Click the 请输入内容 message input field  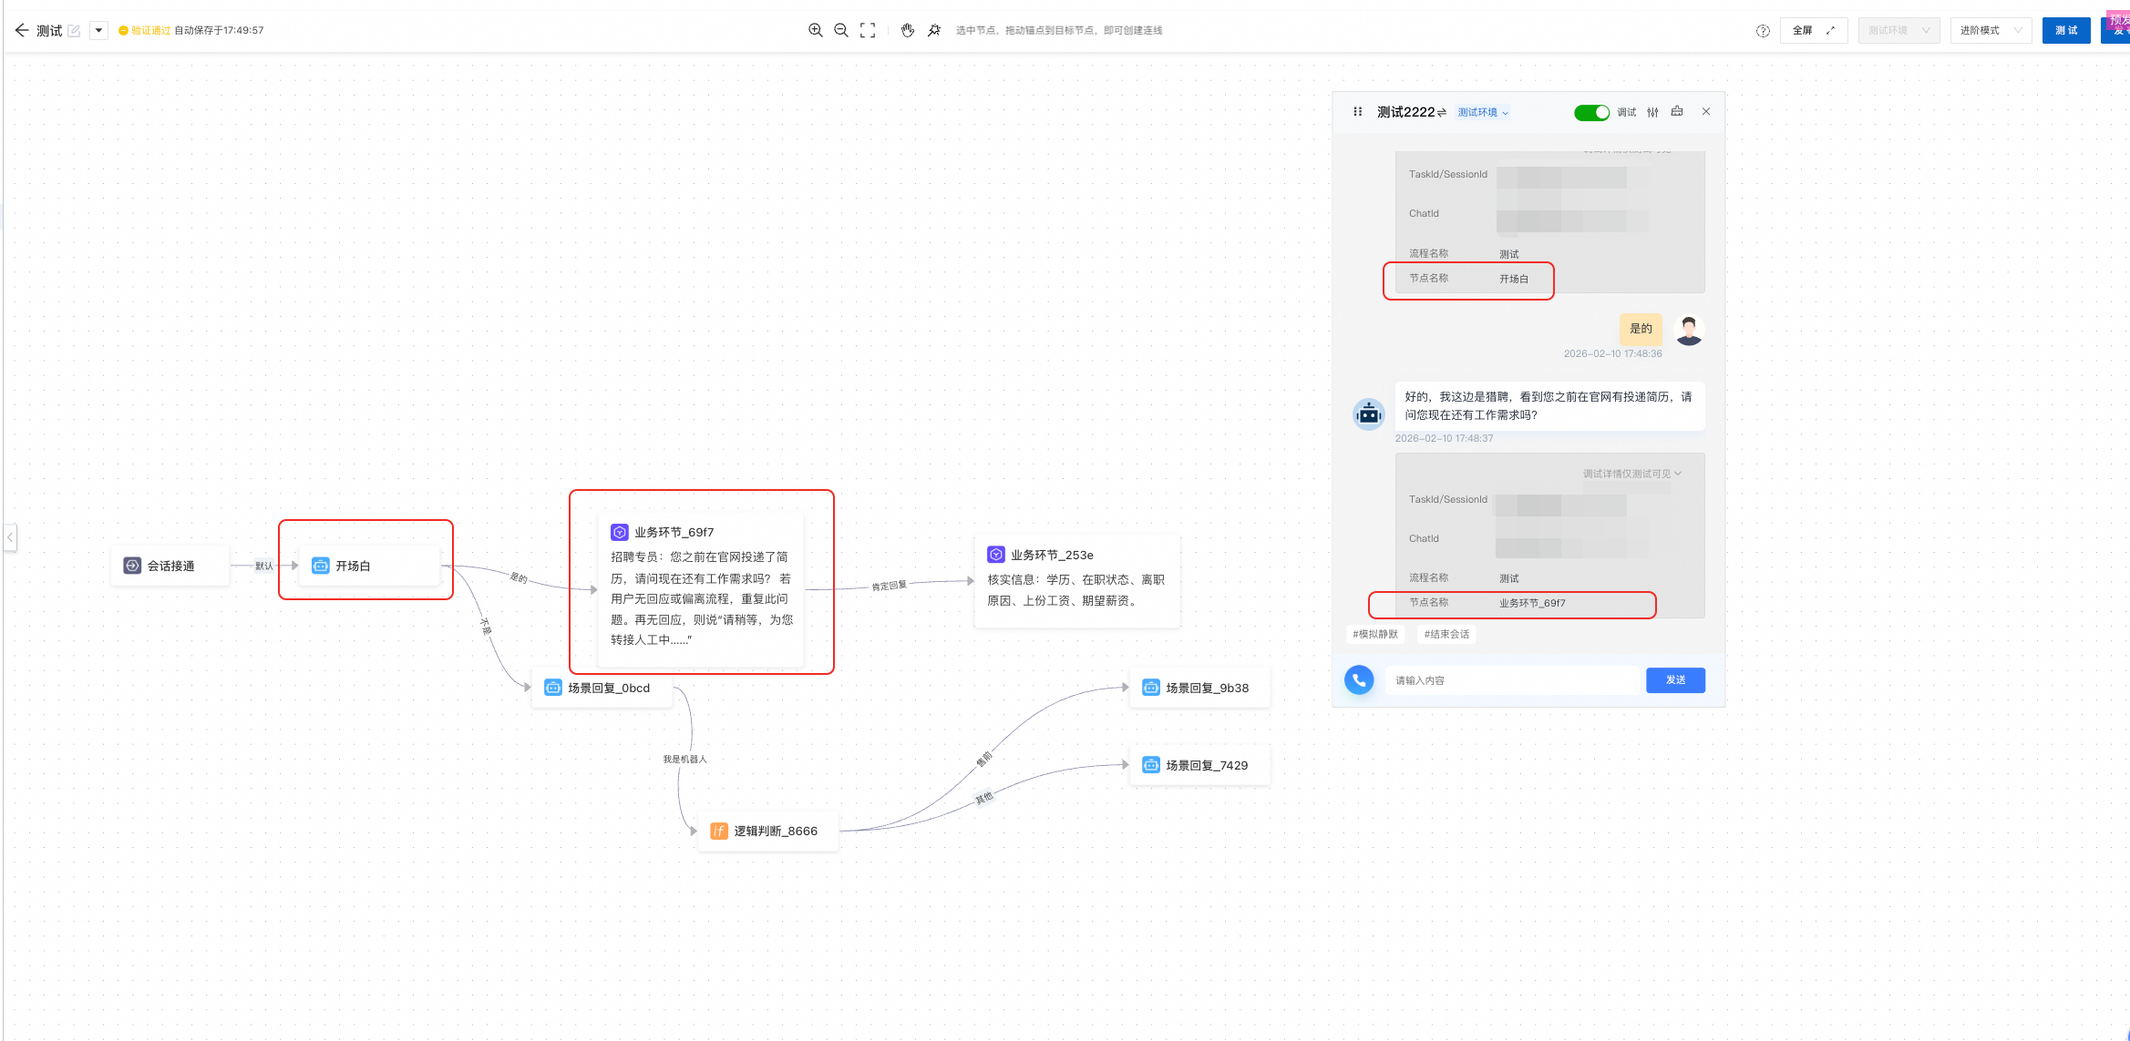[x=1511, y=680]
